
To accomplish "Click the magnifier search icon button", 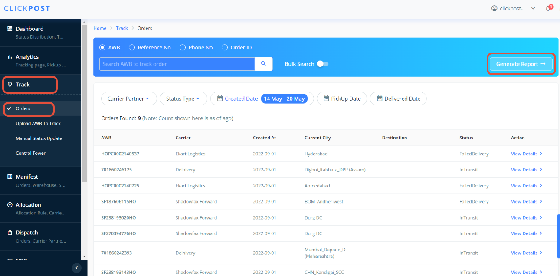I will click(263, 64).
